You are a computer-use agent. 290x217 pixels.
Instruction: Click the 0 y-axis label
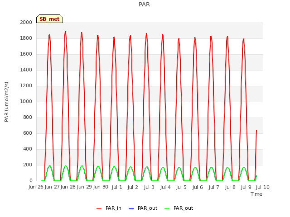coord(31,181)
